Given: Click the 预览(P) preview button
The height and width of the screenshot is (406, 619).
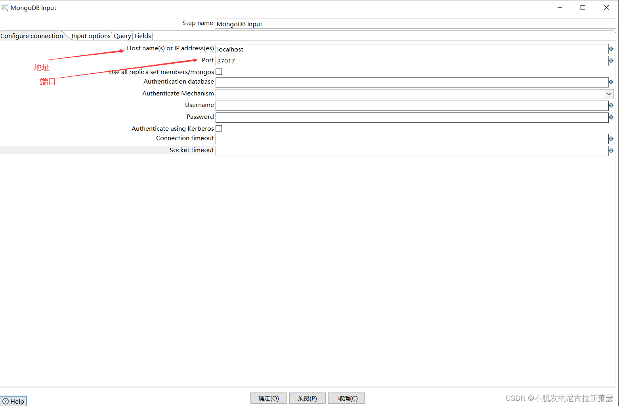Looking at the screenshot, I should (x=308, y=398).
